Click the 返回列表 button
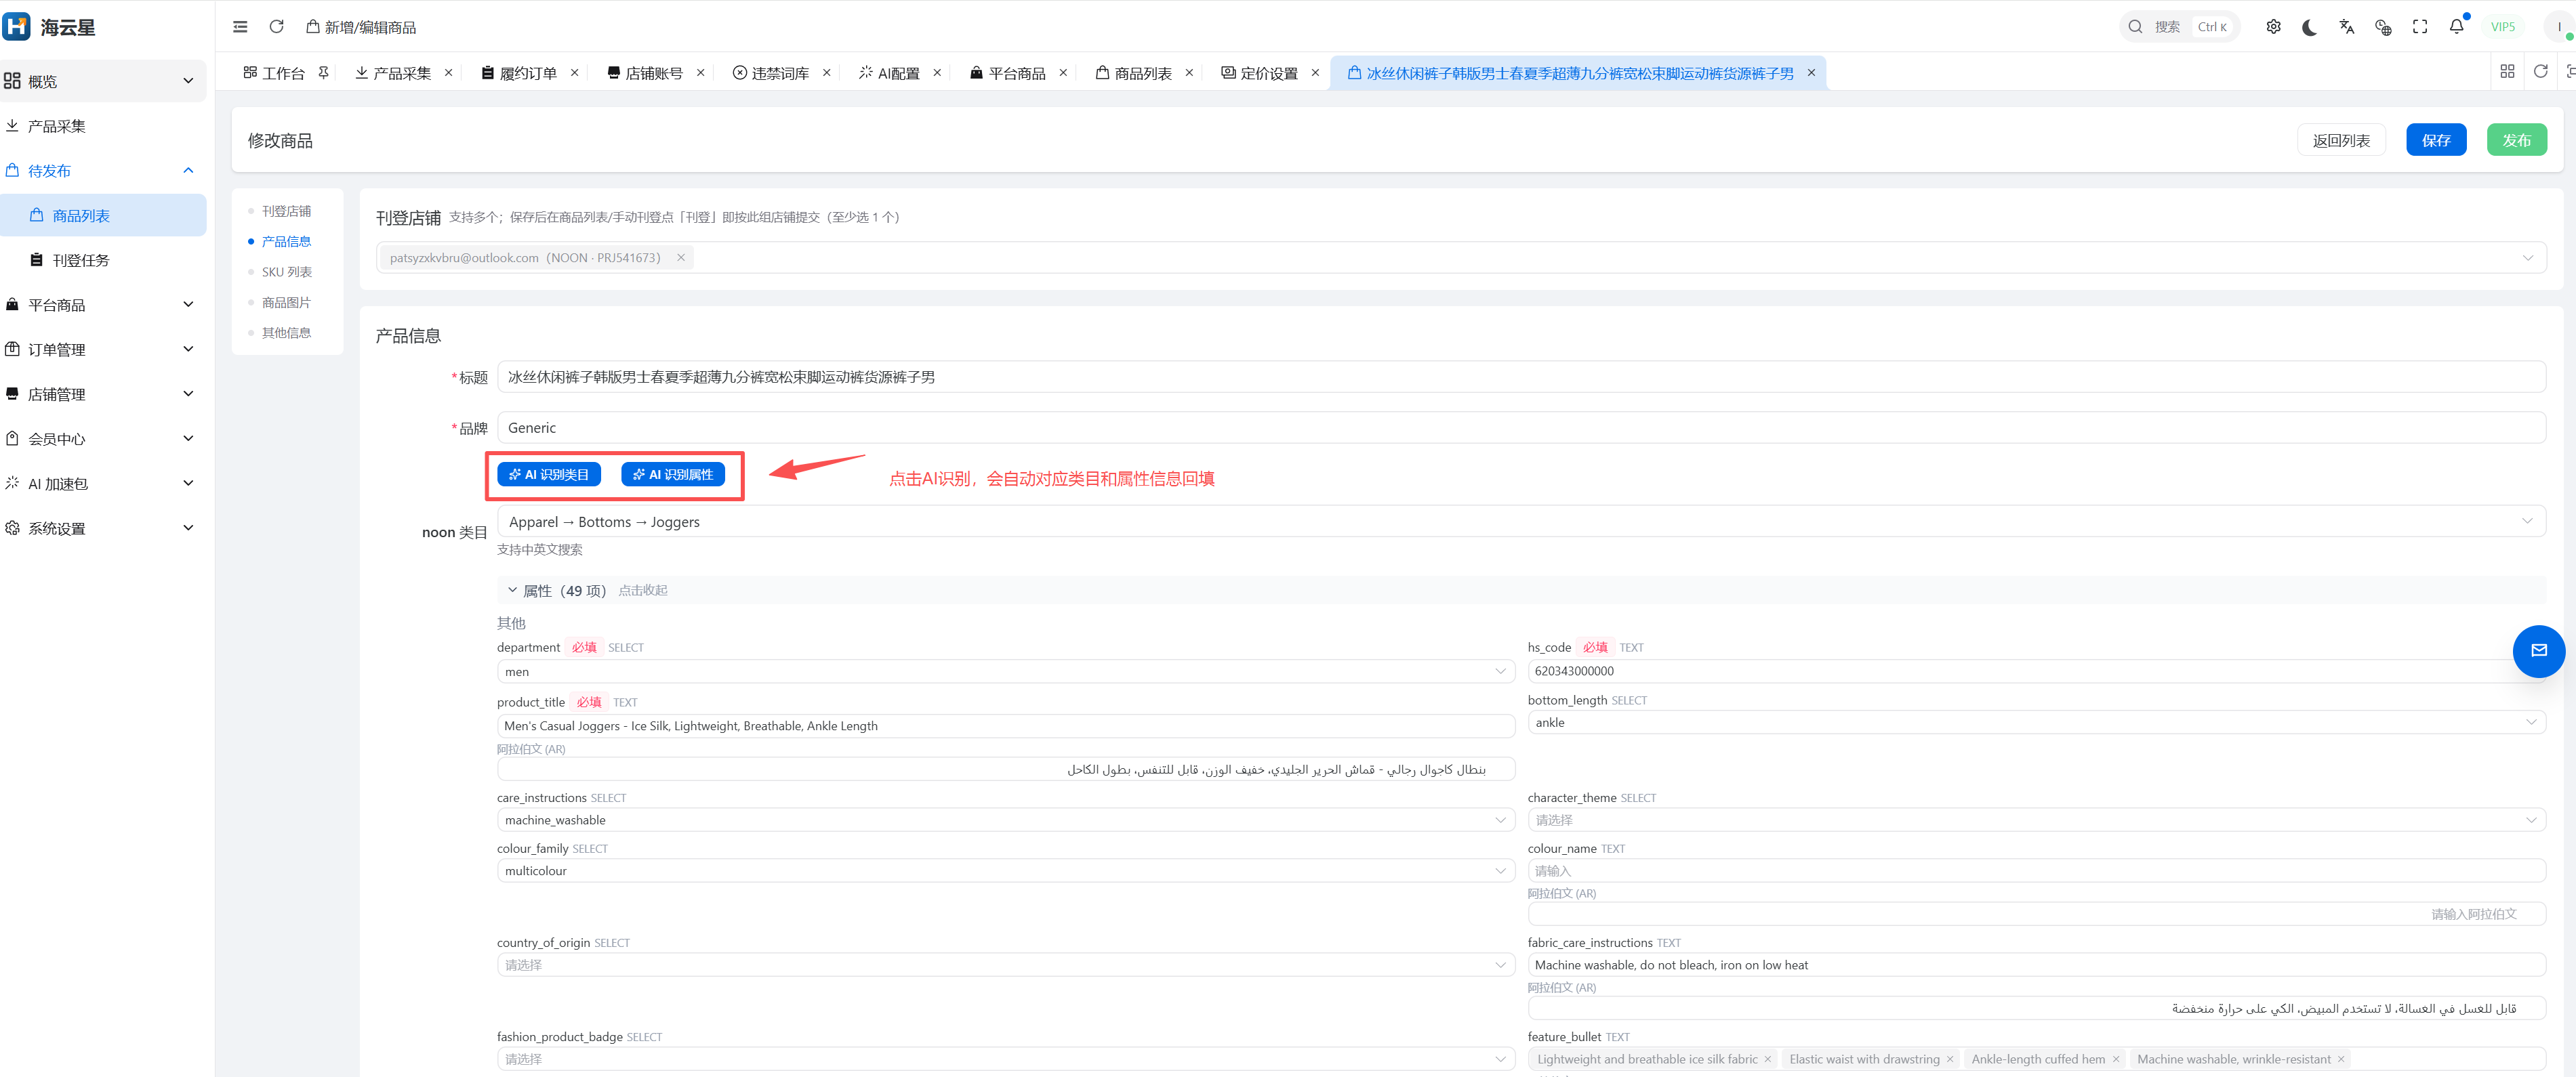 click(2341, 140)
